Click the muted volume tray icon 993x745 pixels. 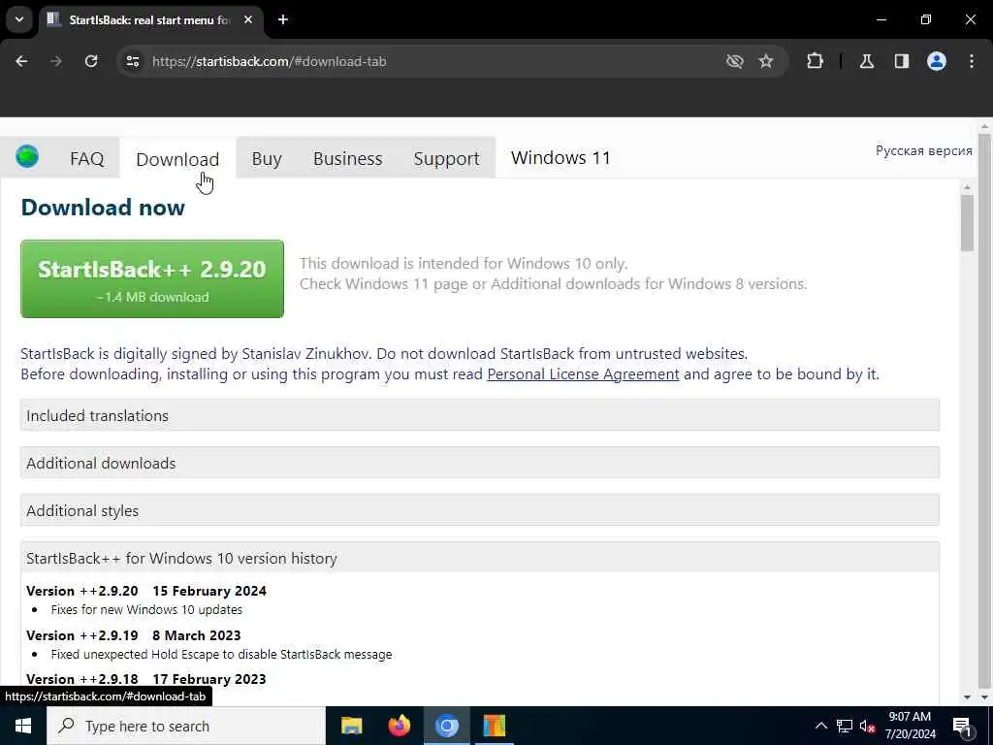pos(868,726)
